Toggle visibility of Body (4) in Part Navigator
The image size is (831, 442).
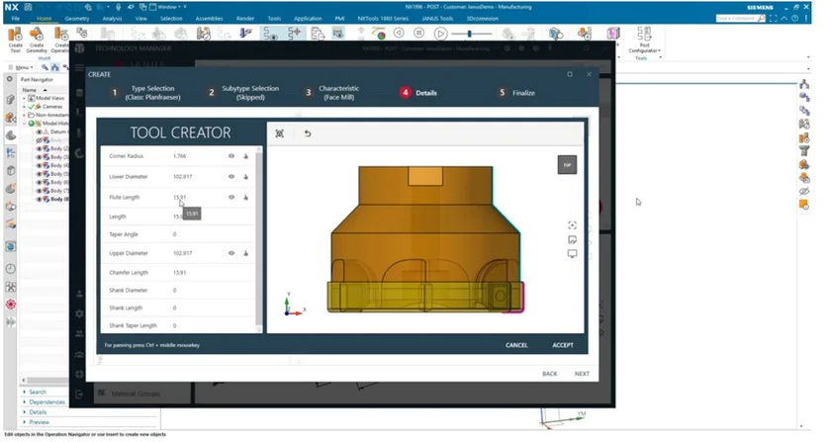39,165
